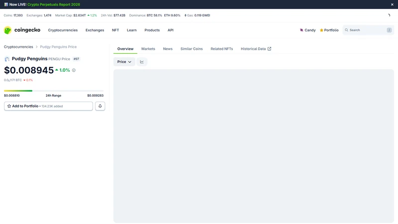Click the Add to Portfolio button
Screen dimensions: 398x224
pyautogui.click(x=48, y=106)
